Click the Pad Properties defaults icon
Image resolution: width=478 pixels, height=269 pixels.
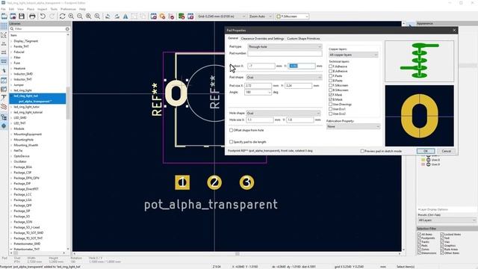163,16
